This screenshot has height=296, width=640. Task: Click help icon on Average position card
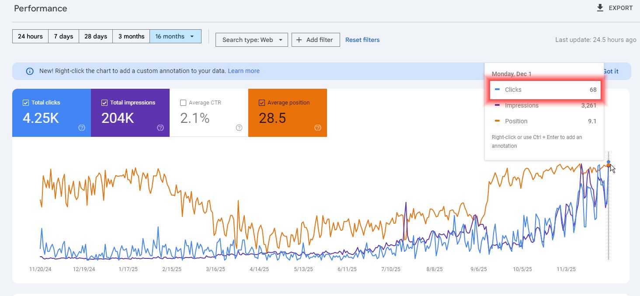[318, 128]
